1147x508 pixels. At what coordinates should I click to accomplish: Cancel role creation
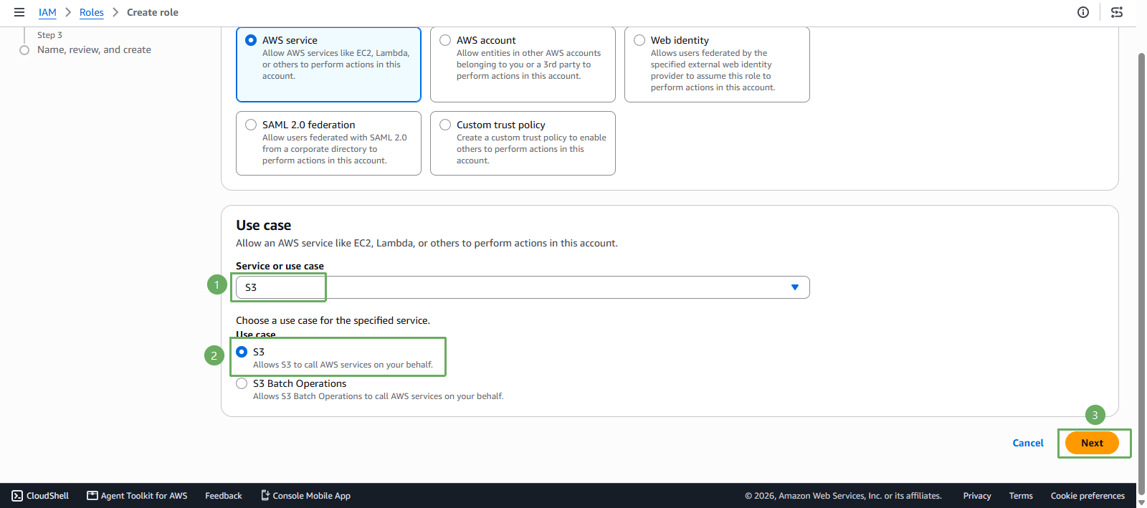coord(1028,443)
